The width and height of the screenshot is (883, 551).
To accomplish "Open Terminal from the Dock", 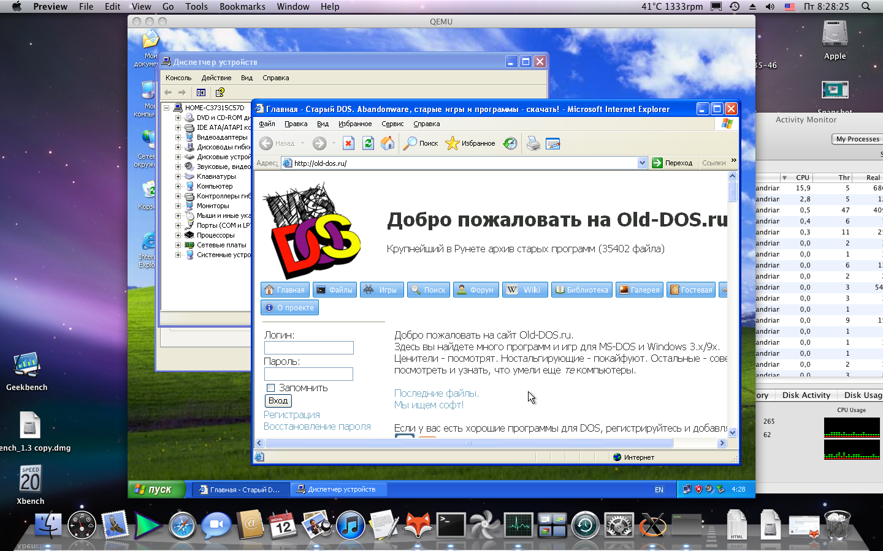I will tap(451, 525).
